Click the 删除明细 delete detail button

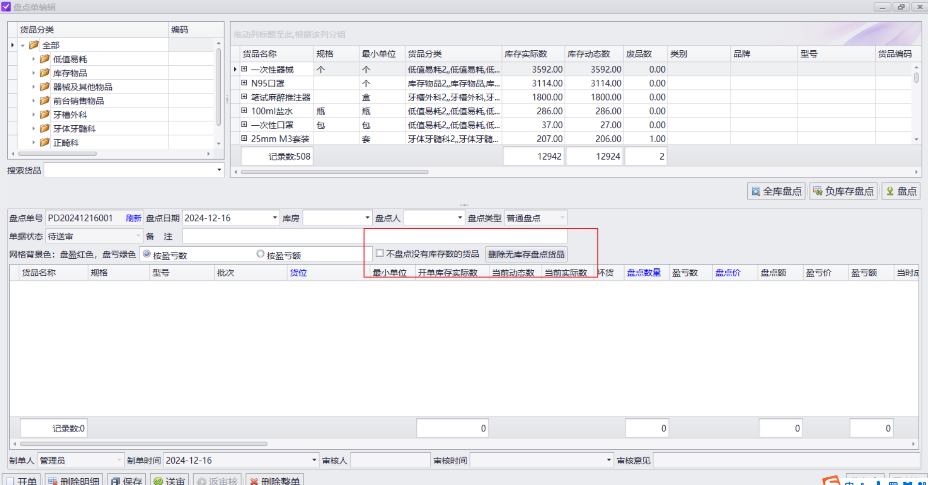pyautogui.click(x=74, y=480)
